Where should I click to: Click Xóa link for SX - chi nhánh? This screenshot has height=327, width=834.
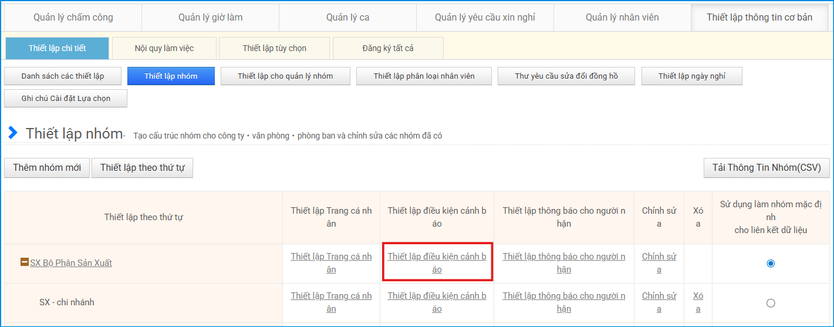pos(698,302)
